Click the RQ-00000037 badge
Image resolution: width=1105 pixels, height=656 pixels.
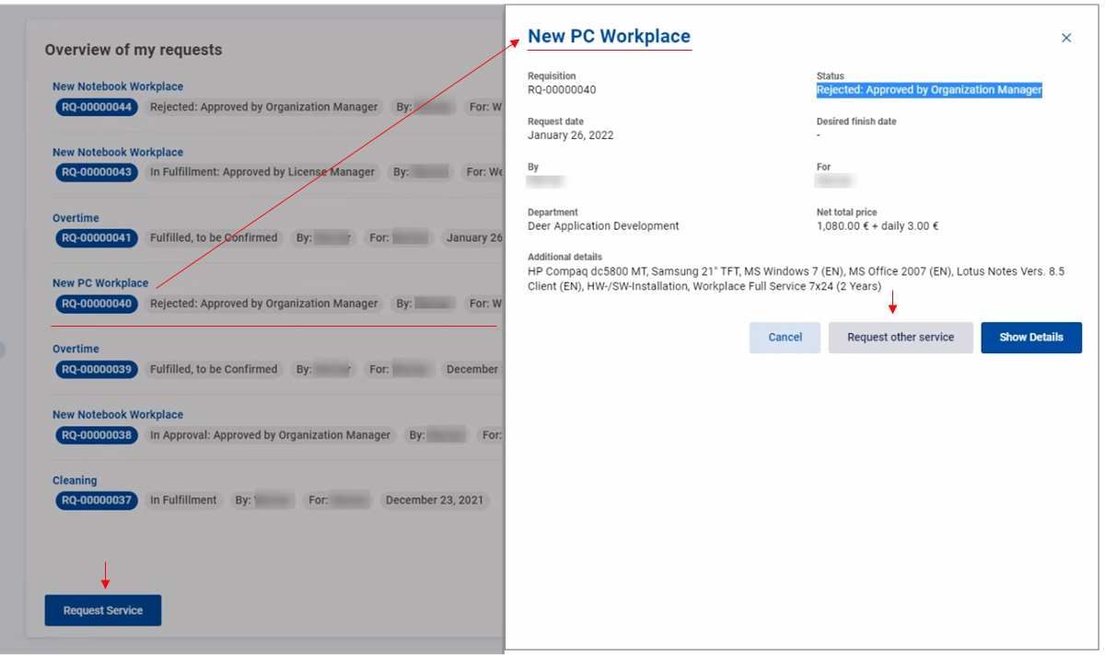coord(97,501)
